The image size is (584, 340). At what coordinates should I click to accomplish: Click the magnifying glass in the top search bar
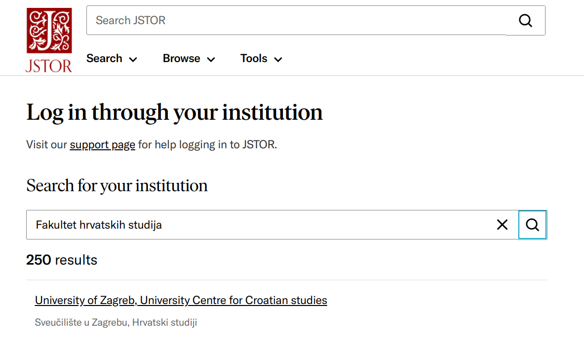click(525, 20)
